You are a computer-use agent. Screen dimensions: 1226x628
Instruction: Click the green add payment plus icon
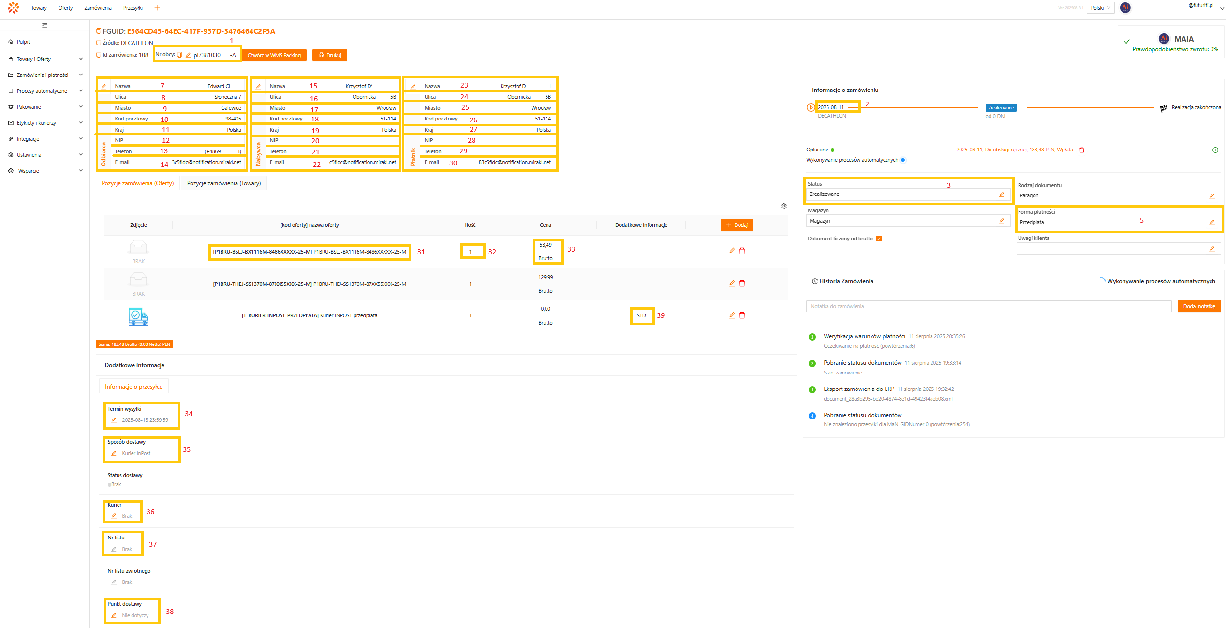1215,150
